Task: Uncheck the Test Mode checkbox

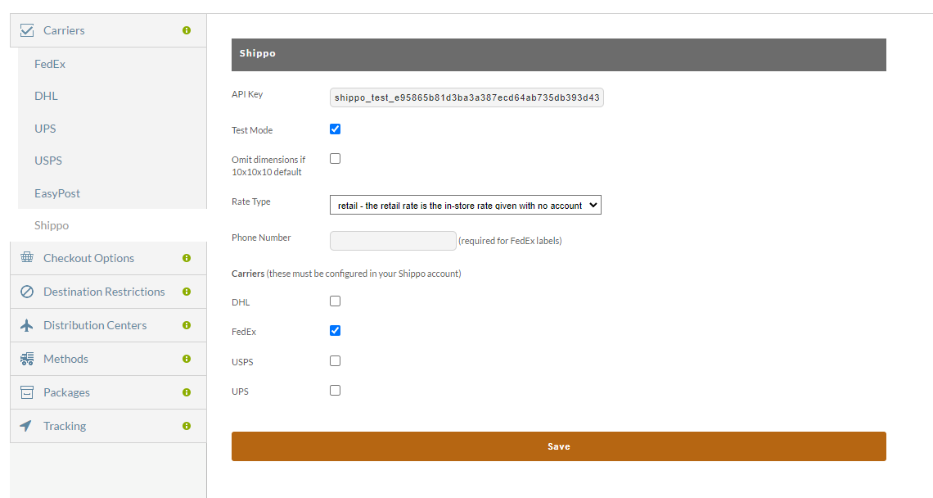Action: click(x=335, y=129)
